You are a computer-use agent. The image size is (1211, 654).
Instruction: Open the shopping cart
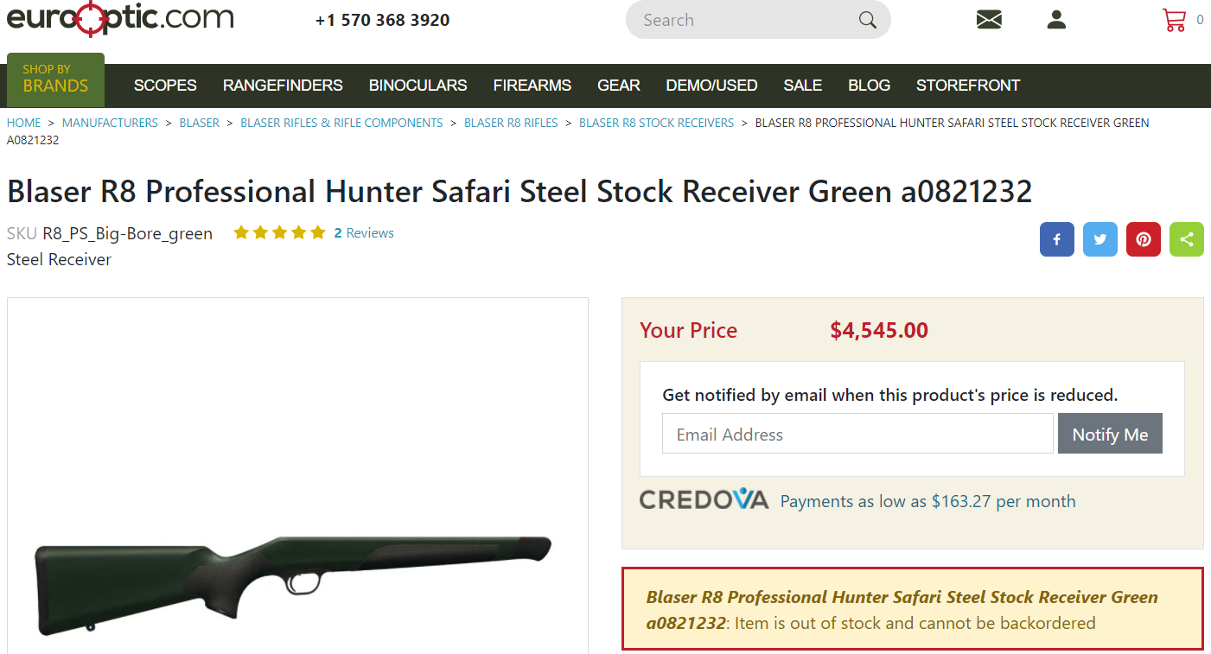point(1175,20)
